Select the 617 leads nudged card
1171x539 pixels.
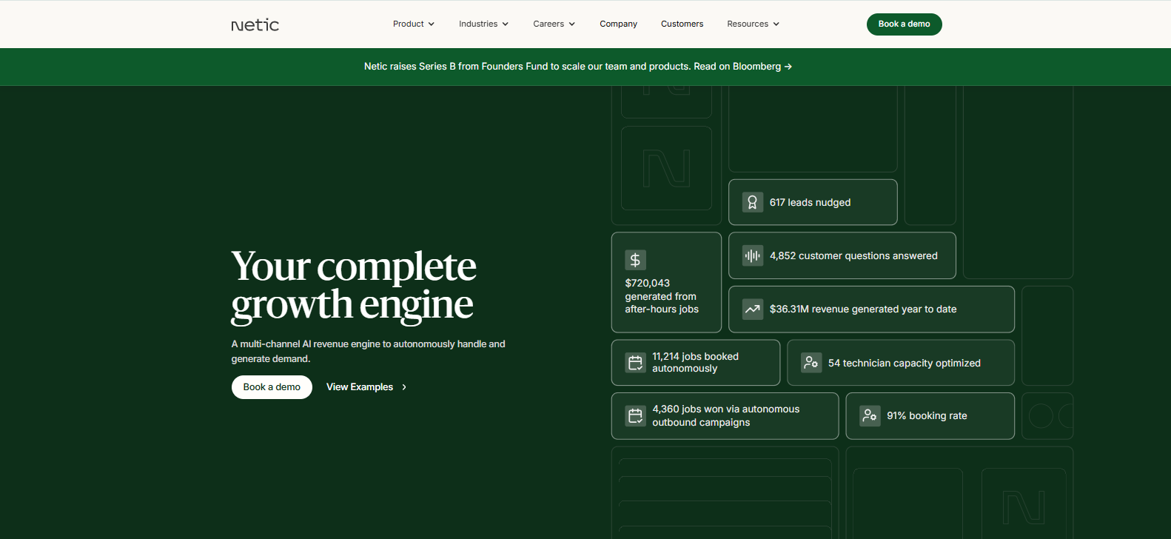click(x=813, y=202)
